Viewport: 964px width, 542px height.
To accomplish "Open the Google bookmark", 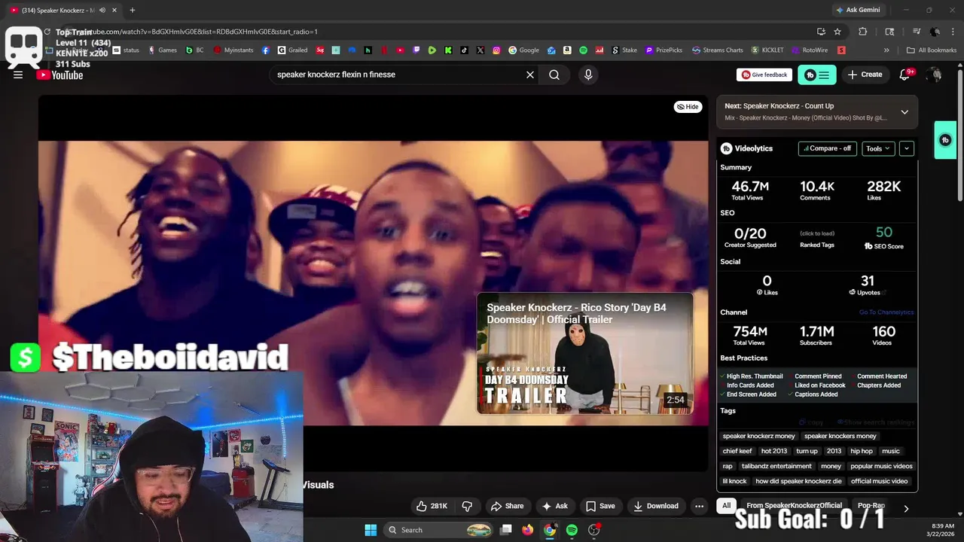I will pyautogui.click(x=523, y=50).
